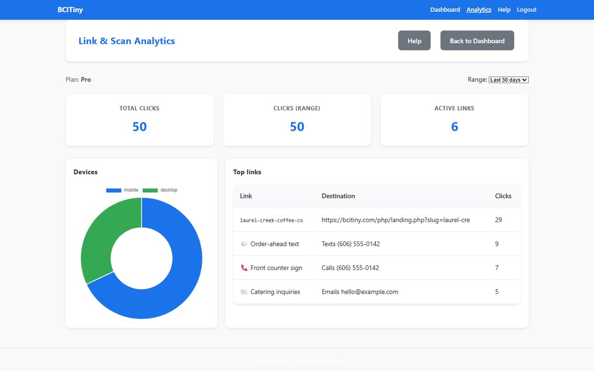The width and height of the screenshot is (594, 371).
Task: Click the Total Clicks card value 50
Action: pos(140,127)
